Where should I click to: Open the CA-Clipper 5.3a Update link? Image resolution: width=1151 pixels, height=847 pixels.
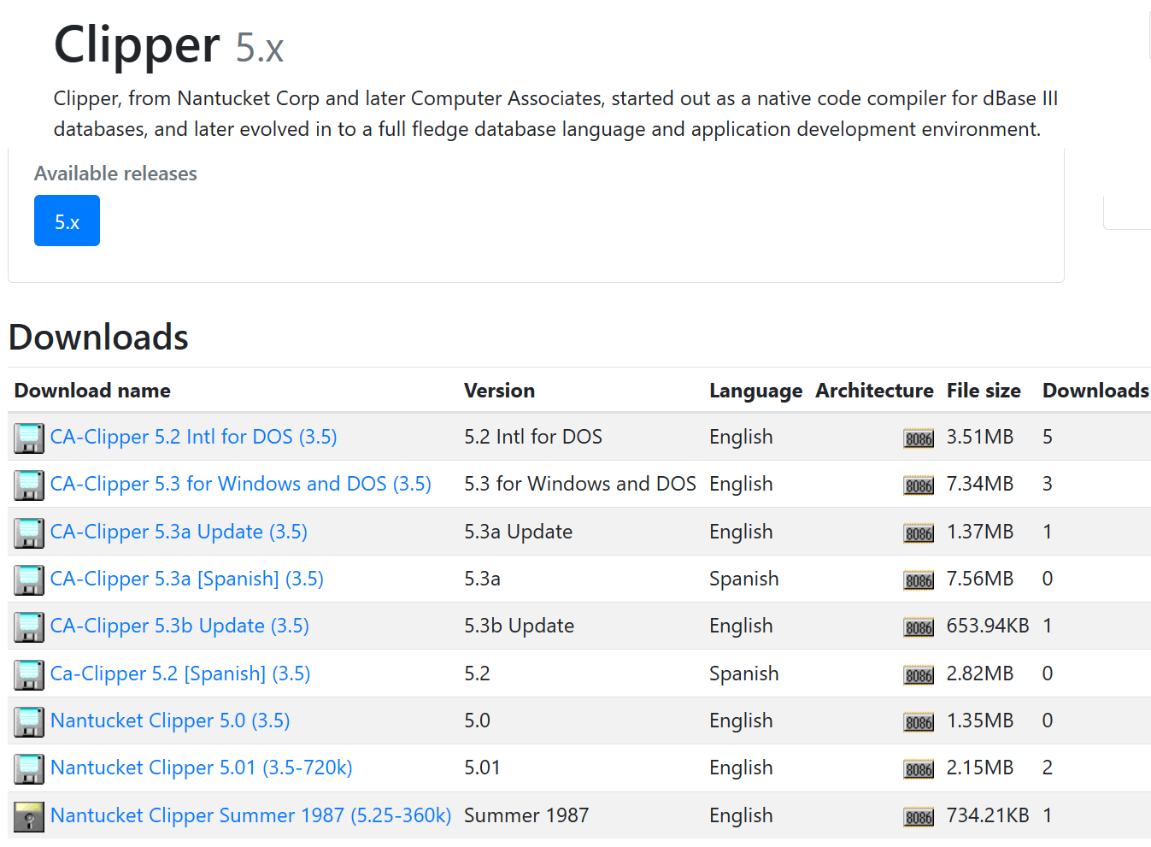pos(179,532)
